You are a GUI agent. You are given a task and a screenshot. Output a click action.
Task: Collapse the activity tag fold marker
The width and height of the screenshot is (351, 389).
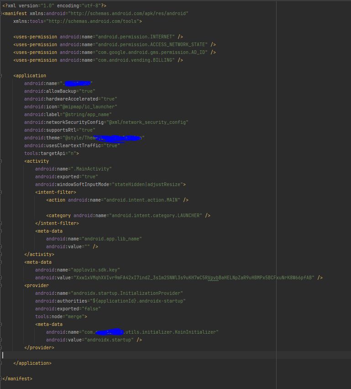pos(1,161)
